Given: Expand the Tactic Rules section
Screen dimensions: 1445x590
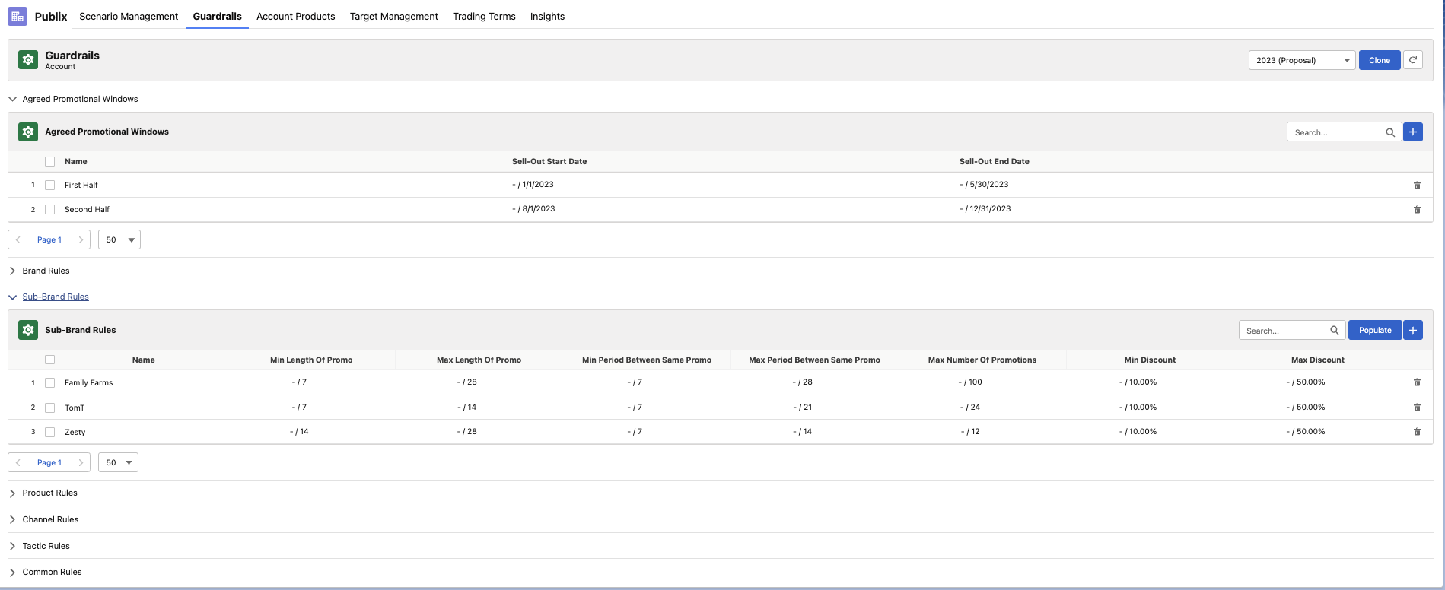Looking at the screenshot, I should 13,546.
